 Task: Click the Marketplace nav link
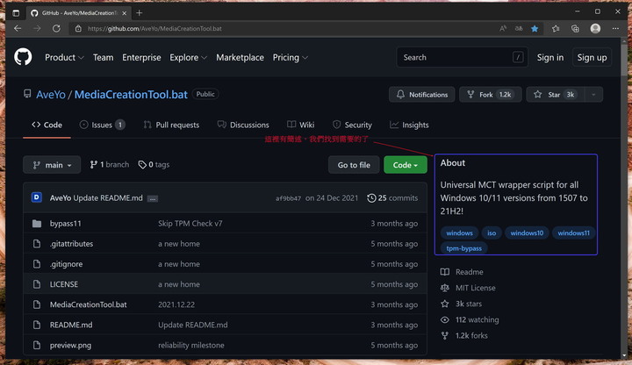(240, 57)
